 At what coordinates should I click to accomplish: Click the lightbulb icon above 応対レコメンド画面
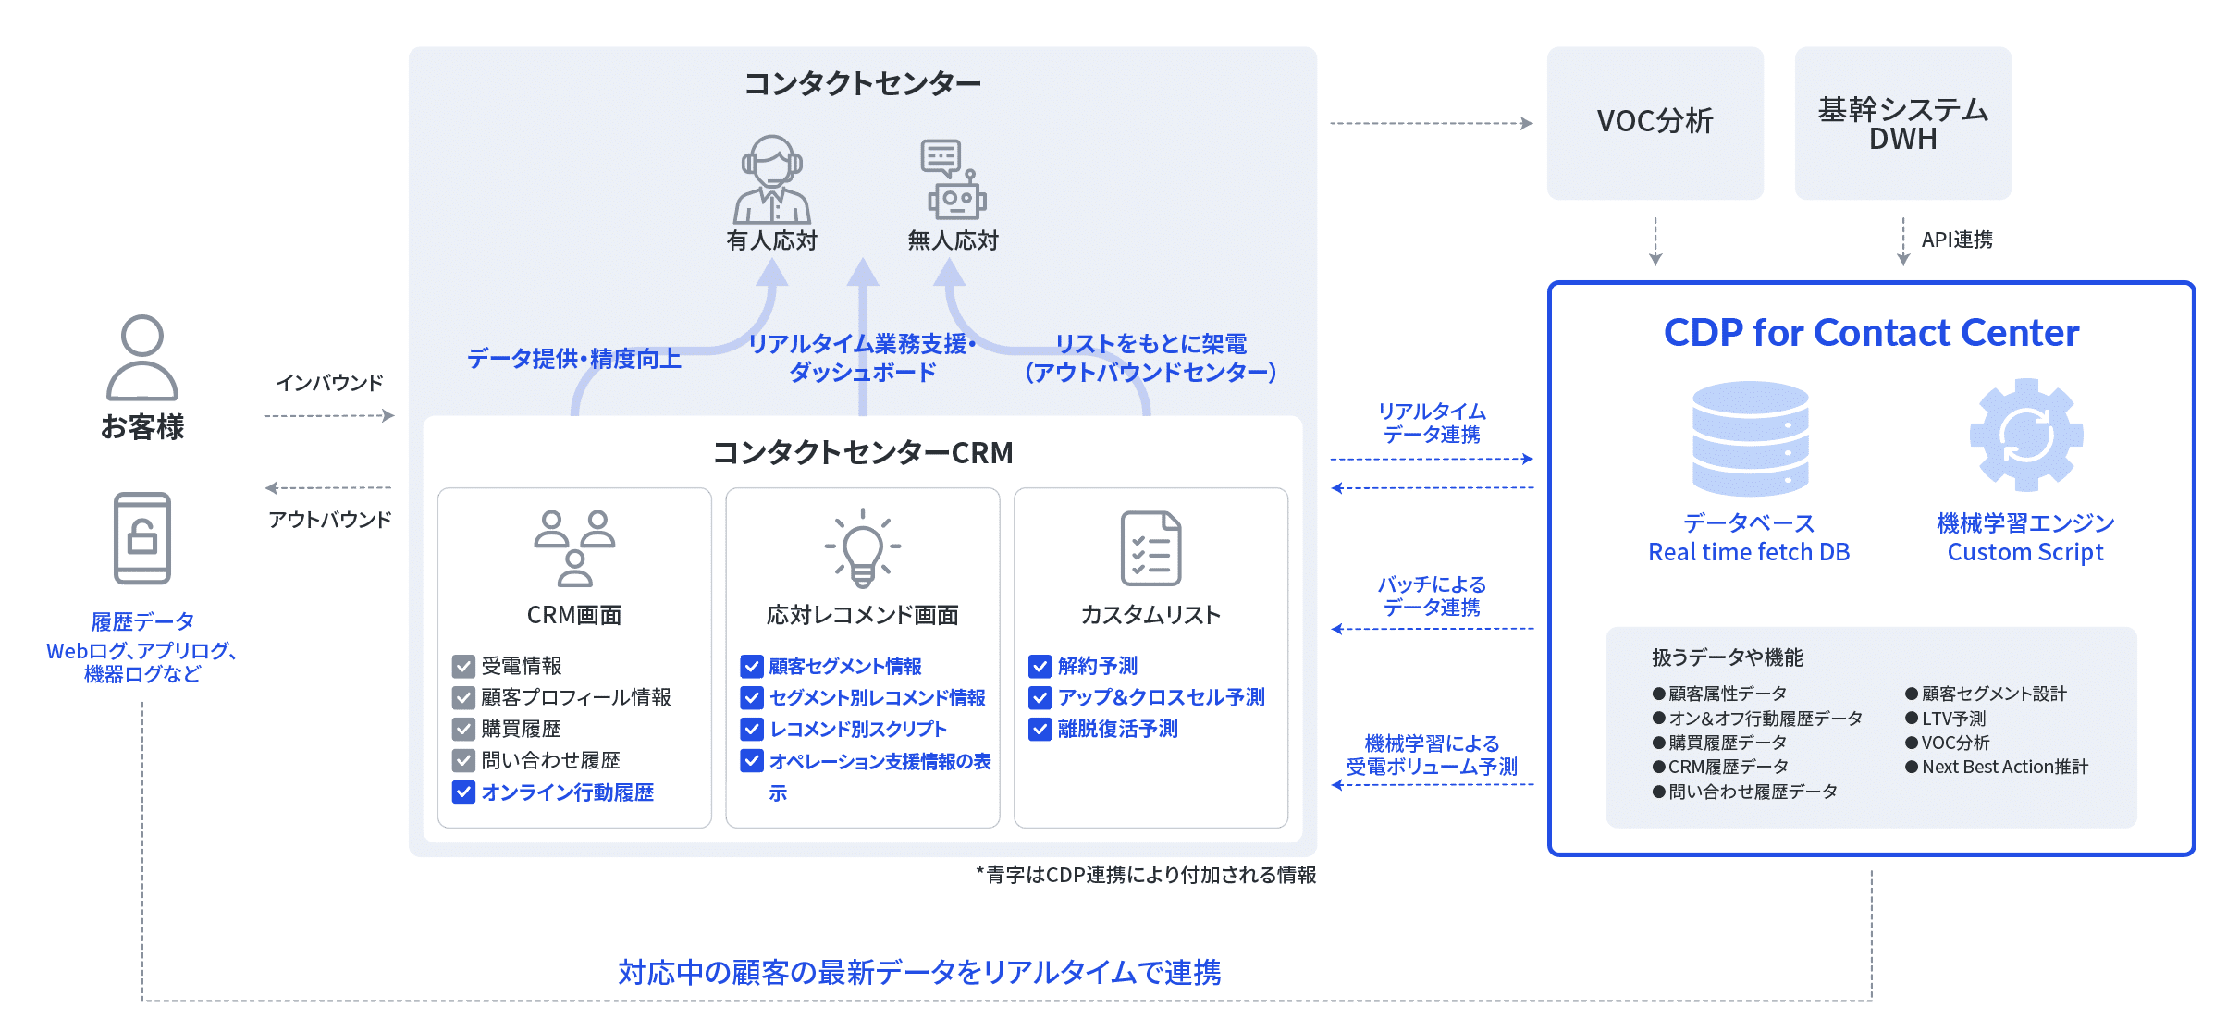click(x=863, y=548)
